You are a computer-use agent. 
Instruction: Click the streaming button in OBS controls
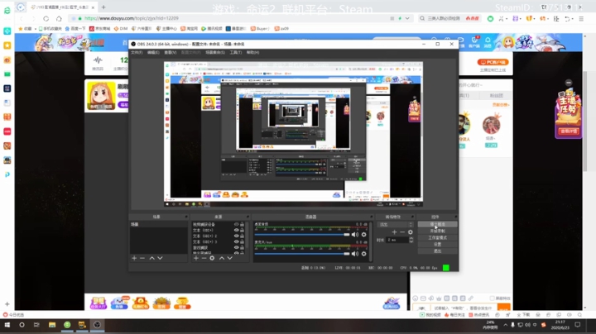click(437, 224)
